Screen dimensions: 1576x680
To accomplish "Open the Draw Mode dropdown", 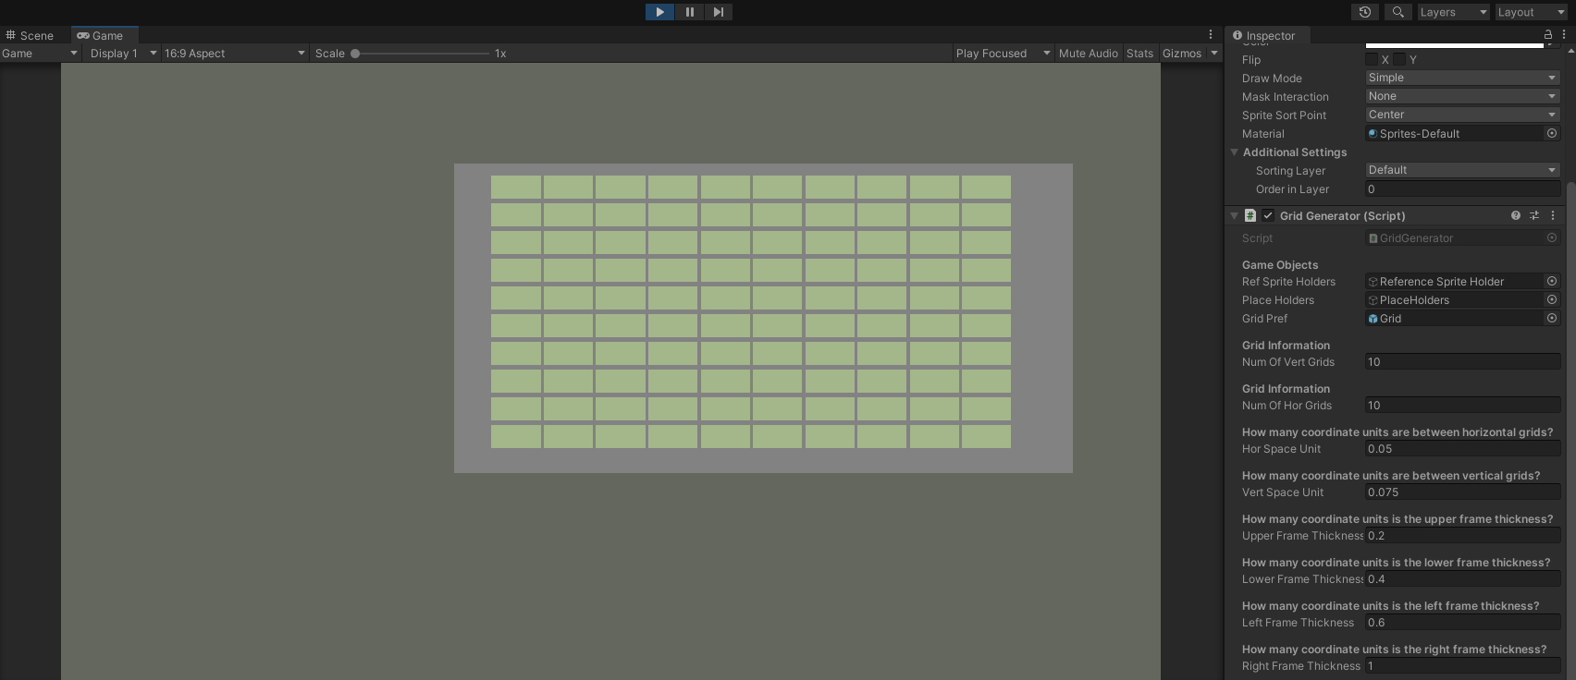I will point(1462,78).
